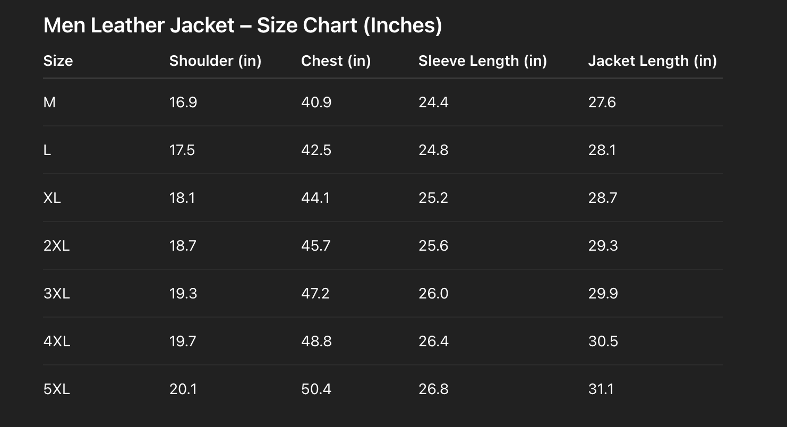Select the XL size row label
Image resolution: width=787 pixels, height=427 pixels.
(52, 198)
